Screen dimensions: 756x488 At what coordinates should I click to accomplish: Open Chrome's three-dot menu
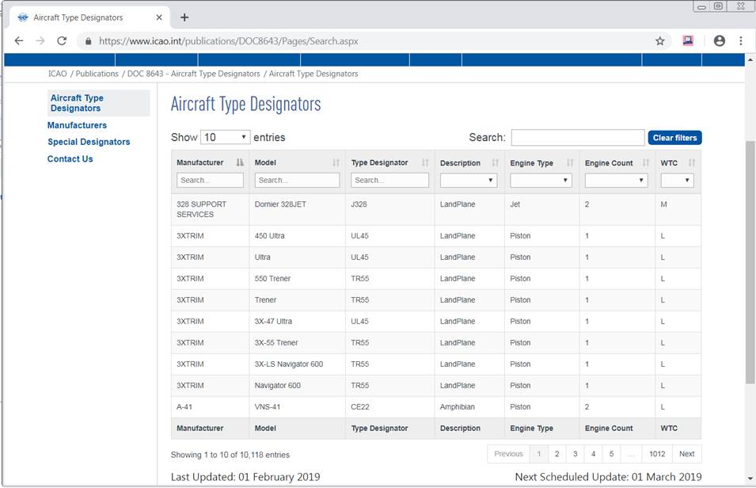point(740,40)
